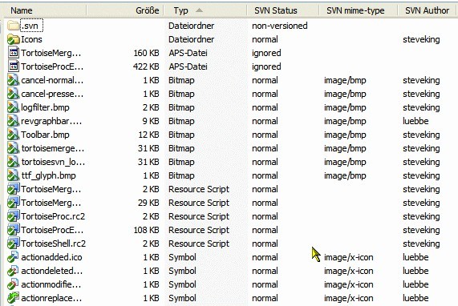Select the actionadded.ico file name
The height and width of the screenshot is (306, 458).
coord(51,257)
